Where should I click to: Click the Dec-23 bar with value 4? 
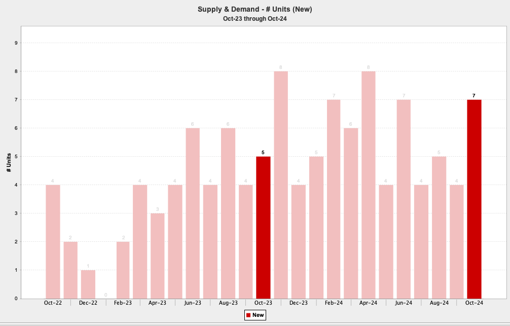[x=299, y=241]
